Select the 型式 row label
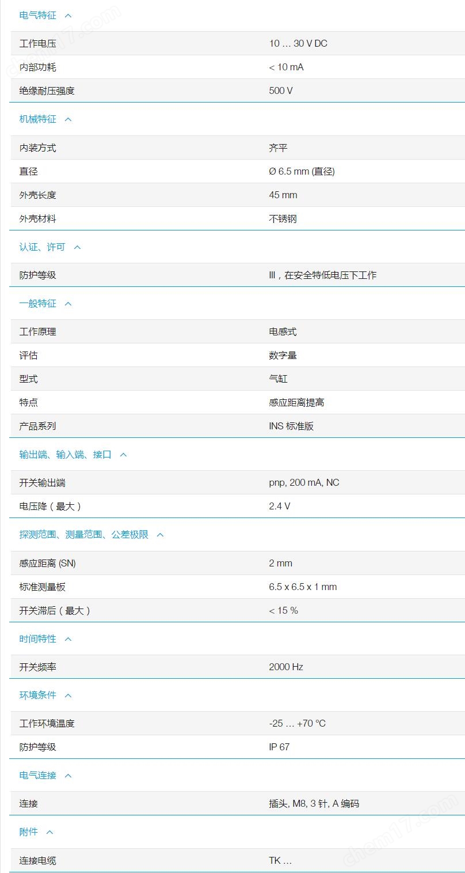This screenshot has width=465, height=873. pos(29,379)
